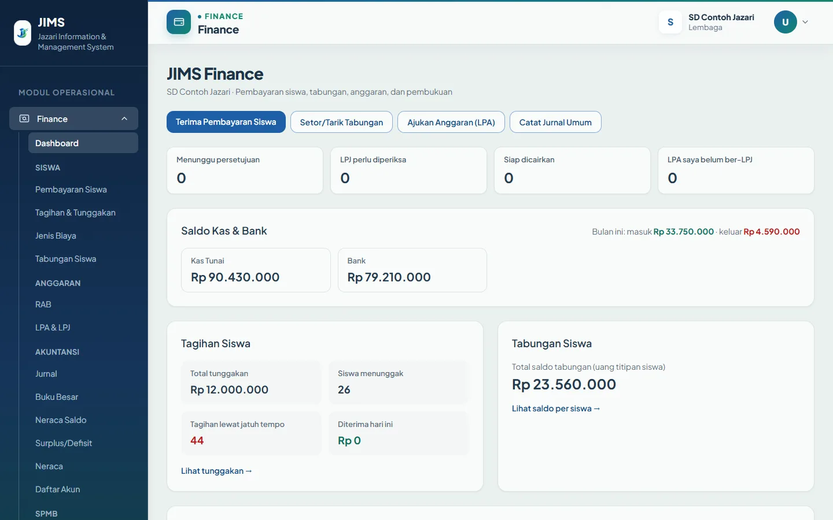Follow the Lihat saldo per siswa link
The image size is (833, 520).
pyautogui.click(x=556, y=408)
